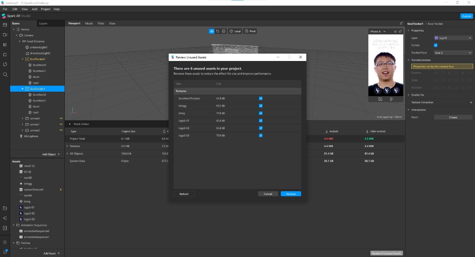
Task: Click the capture photo icon under the simulator
Action: (380, 99)
